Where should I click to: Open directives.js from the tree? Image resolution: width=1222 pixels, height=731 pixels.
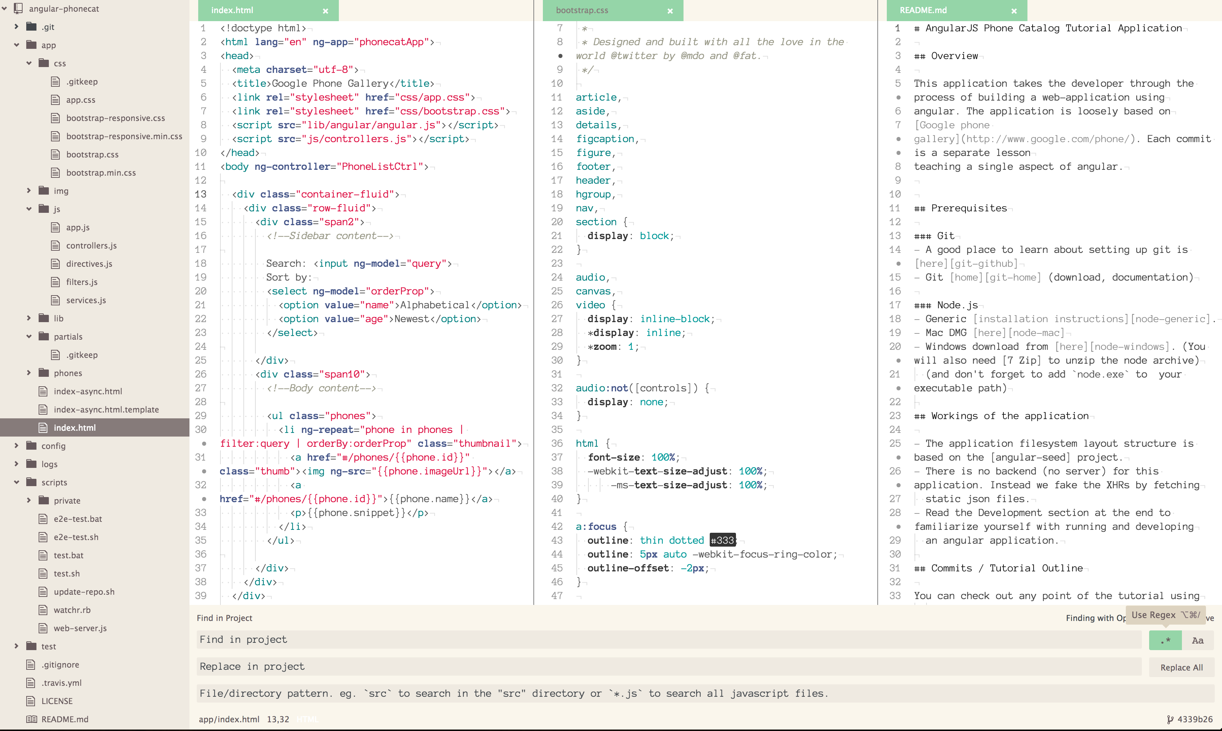click(89, 263)
